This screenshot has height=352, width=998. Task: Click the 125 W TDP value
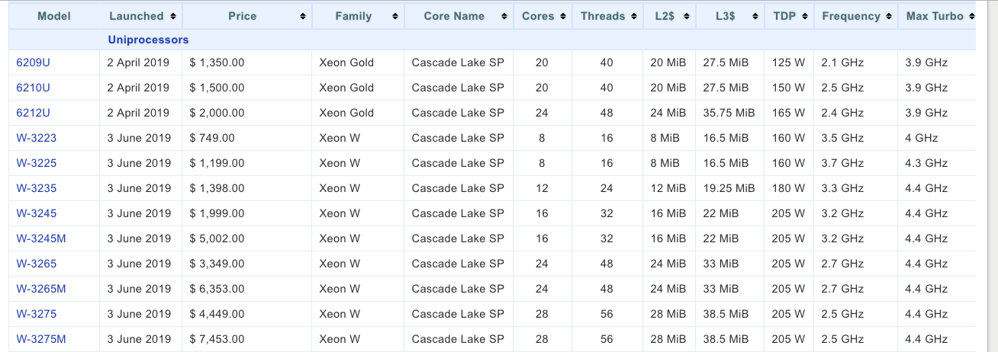(x=788, y=62)
